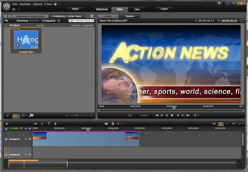
Task: Click the Import button
Action: [75, 9]
